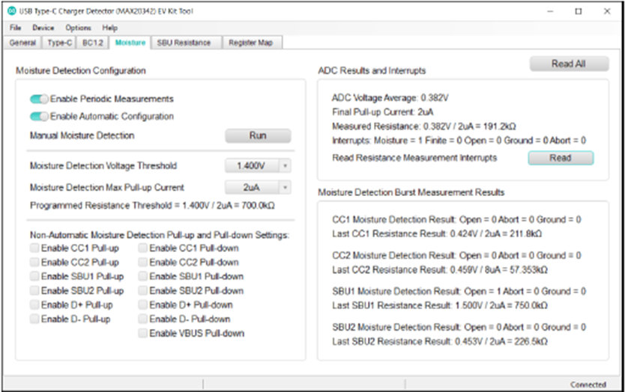The height and width of the screenshot is (392, 625).
Task: Check Enable D- Pull-up
Action: (34, 319)
